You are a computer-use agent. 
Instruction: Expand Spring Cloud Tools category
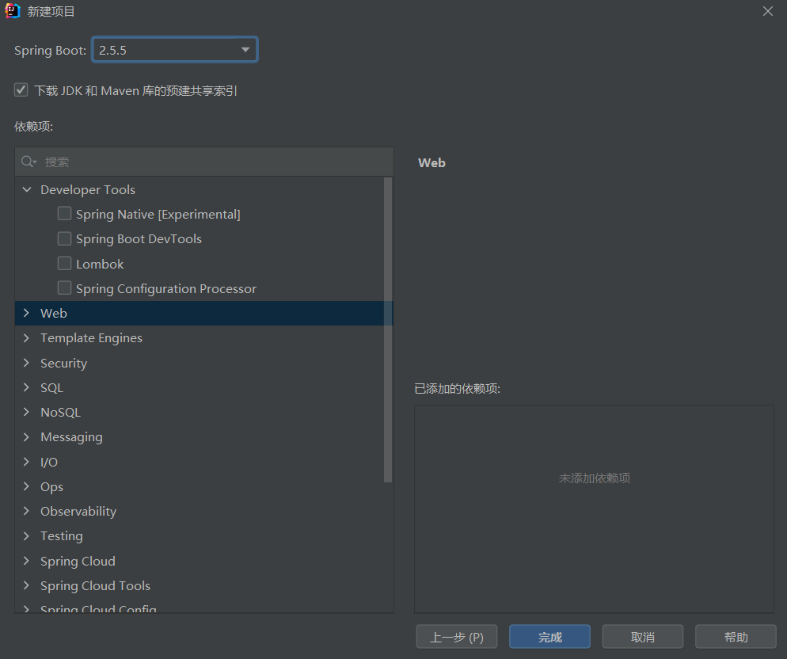click(x=27, y=585)
